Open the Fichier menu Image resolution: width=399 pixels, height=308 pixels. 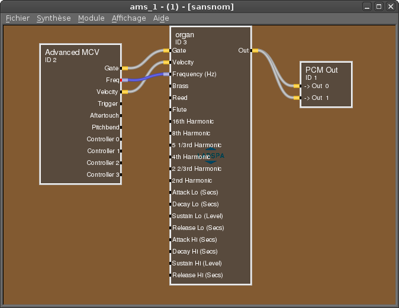17,18
